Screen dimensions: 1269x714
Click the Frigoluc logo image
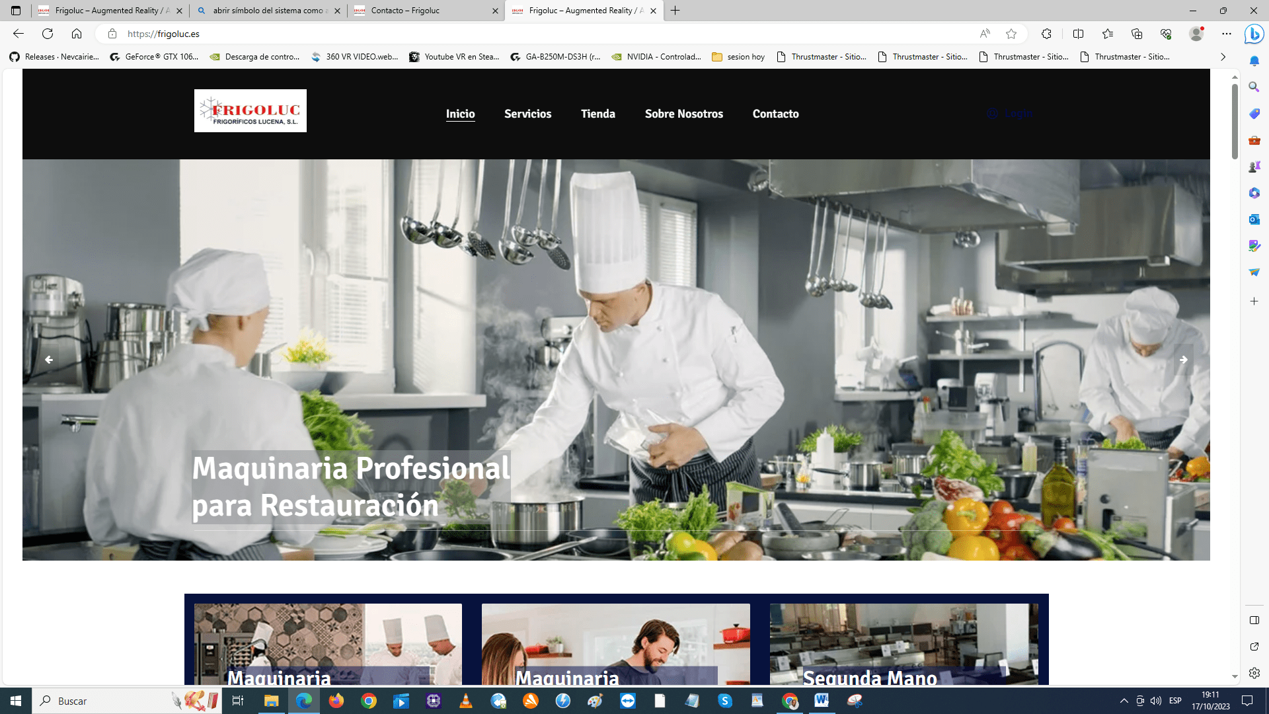pyautogui.click(x=250, y=110)
